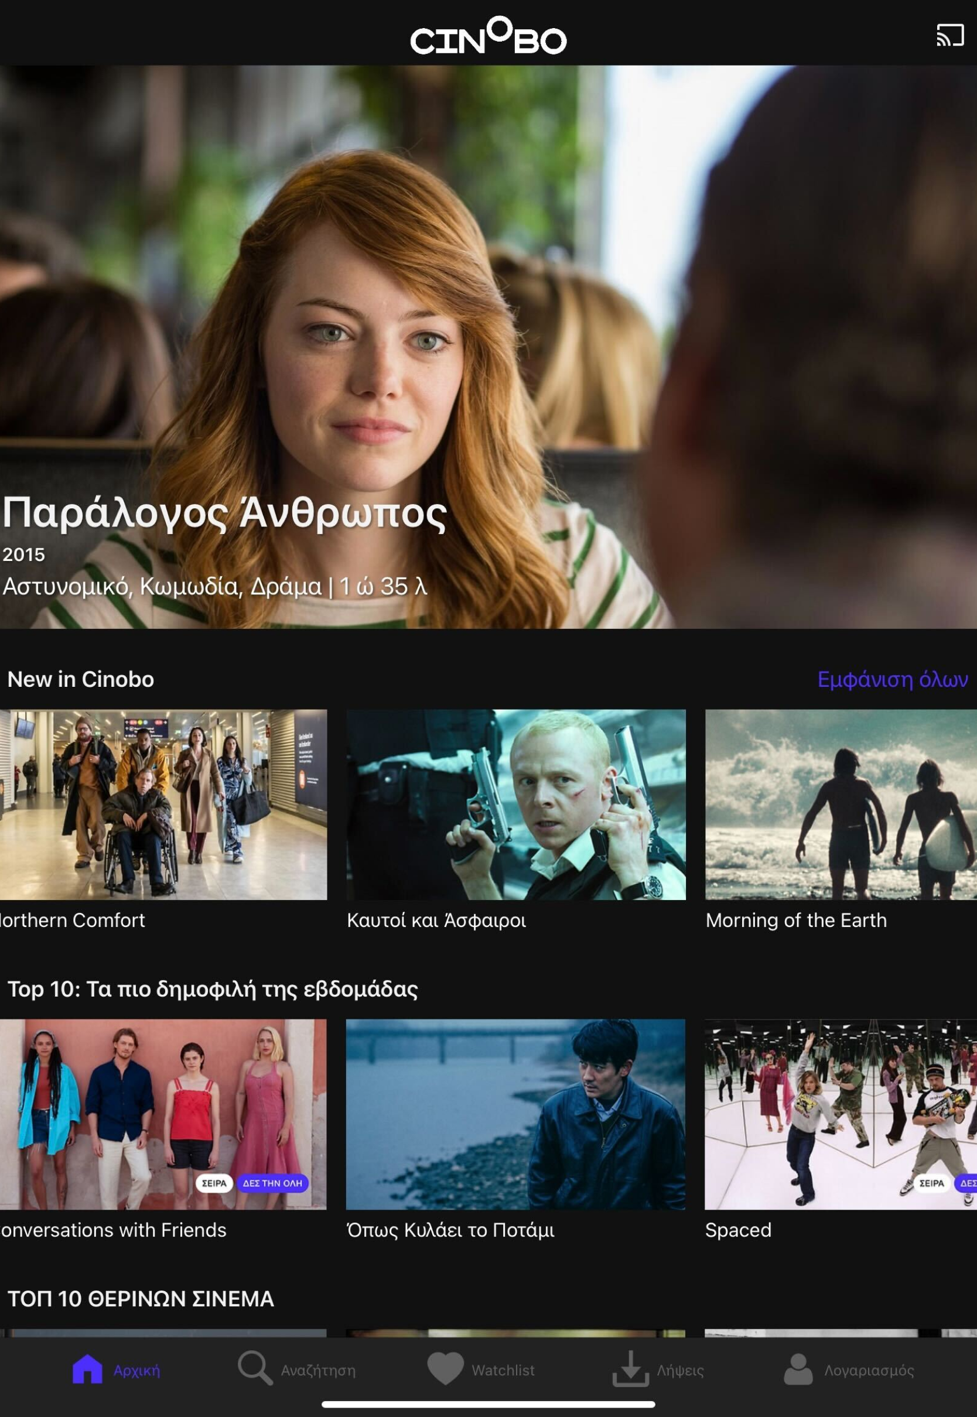Open the Spaced series thumbnail
Viewport: 977px width, 1417px height.
point(841,1114)
